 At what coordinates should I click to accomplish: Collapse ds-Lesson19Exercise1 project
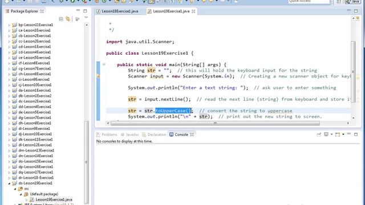coord(9,183)
